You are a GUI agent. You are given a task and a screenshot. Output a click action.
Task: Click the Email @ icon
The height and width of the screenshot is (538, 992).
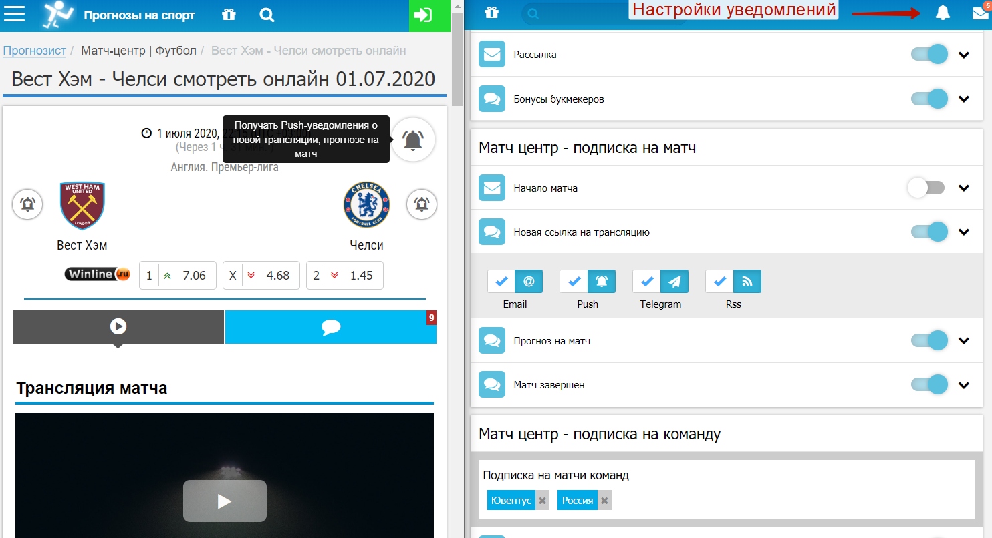pyautogui.click(x=529, y=282)
